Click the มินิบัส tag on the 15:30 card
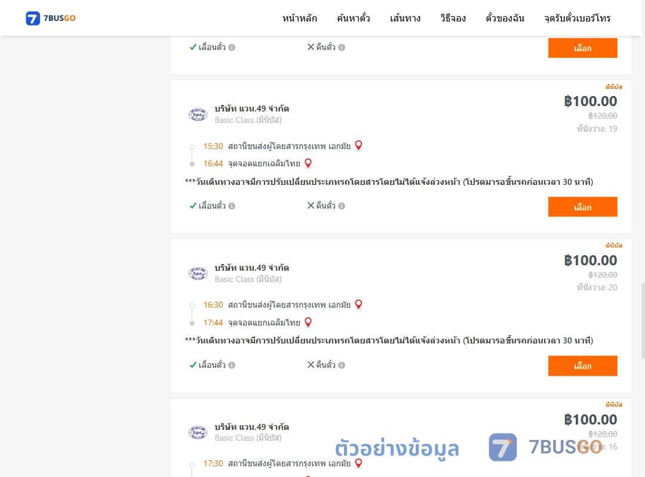Viewport: 645px width, 477px height. tap(614, 86)
